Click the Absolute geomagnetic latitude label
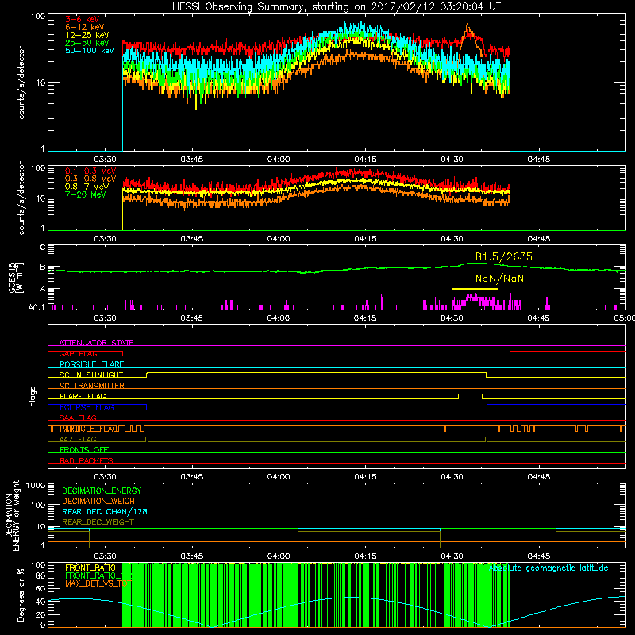This screenshot has width=635, height=635. point(548,568)
